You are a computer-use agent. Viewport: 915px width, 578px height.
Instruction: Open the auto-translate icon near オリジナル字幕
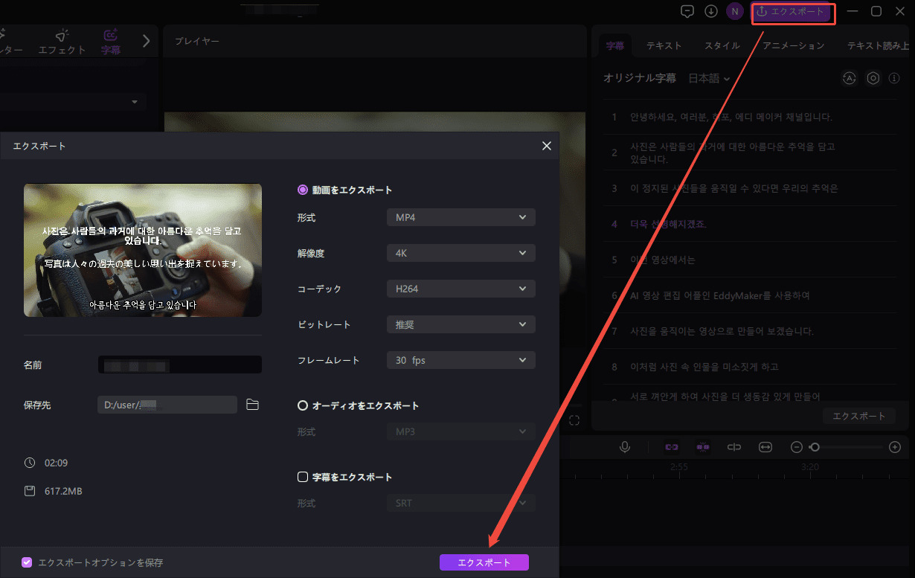(849, 78)
